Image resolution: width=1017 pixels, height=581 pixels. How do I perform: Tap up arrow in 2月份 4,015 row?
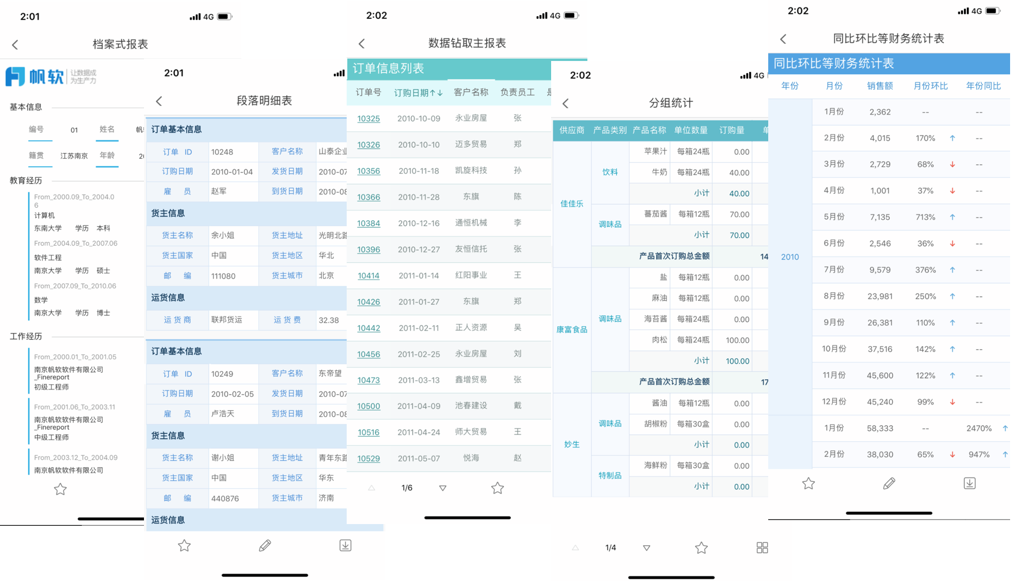953,138
